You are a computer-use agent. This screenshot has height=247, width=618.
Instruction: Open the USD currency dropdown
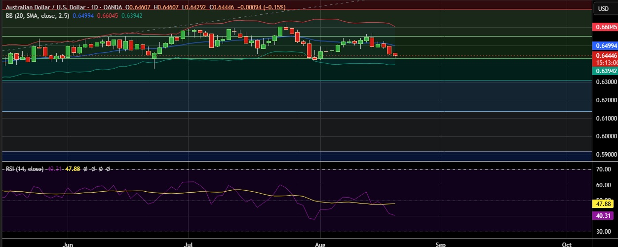coord(604,8)
